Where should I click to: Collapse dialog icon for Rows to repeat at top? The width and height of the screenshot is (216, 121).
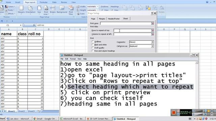click(x=152, y=30)
